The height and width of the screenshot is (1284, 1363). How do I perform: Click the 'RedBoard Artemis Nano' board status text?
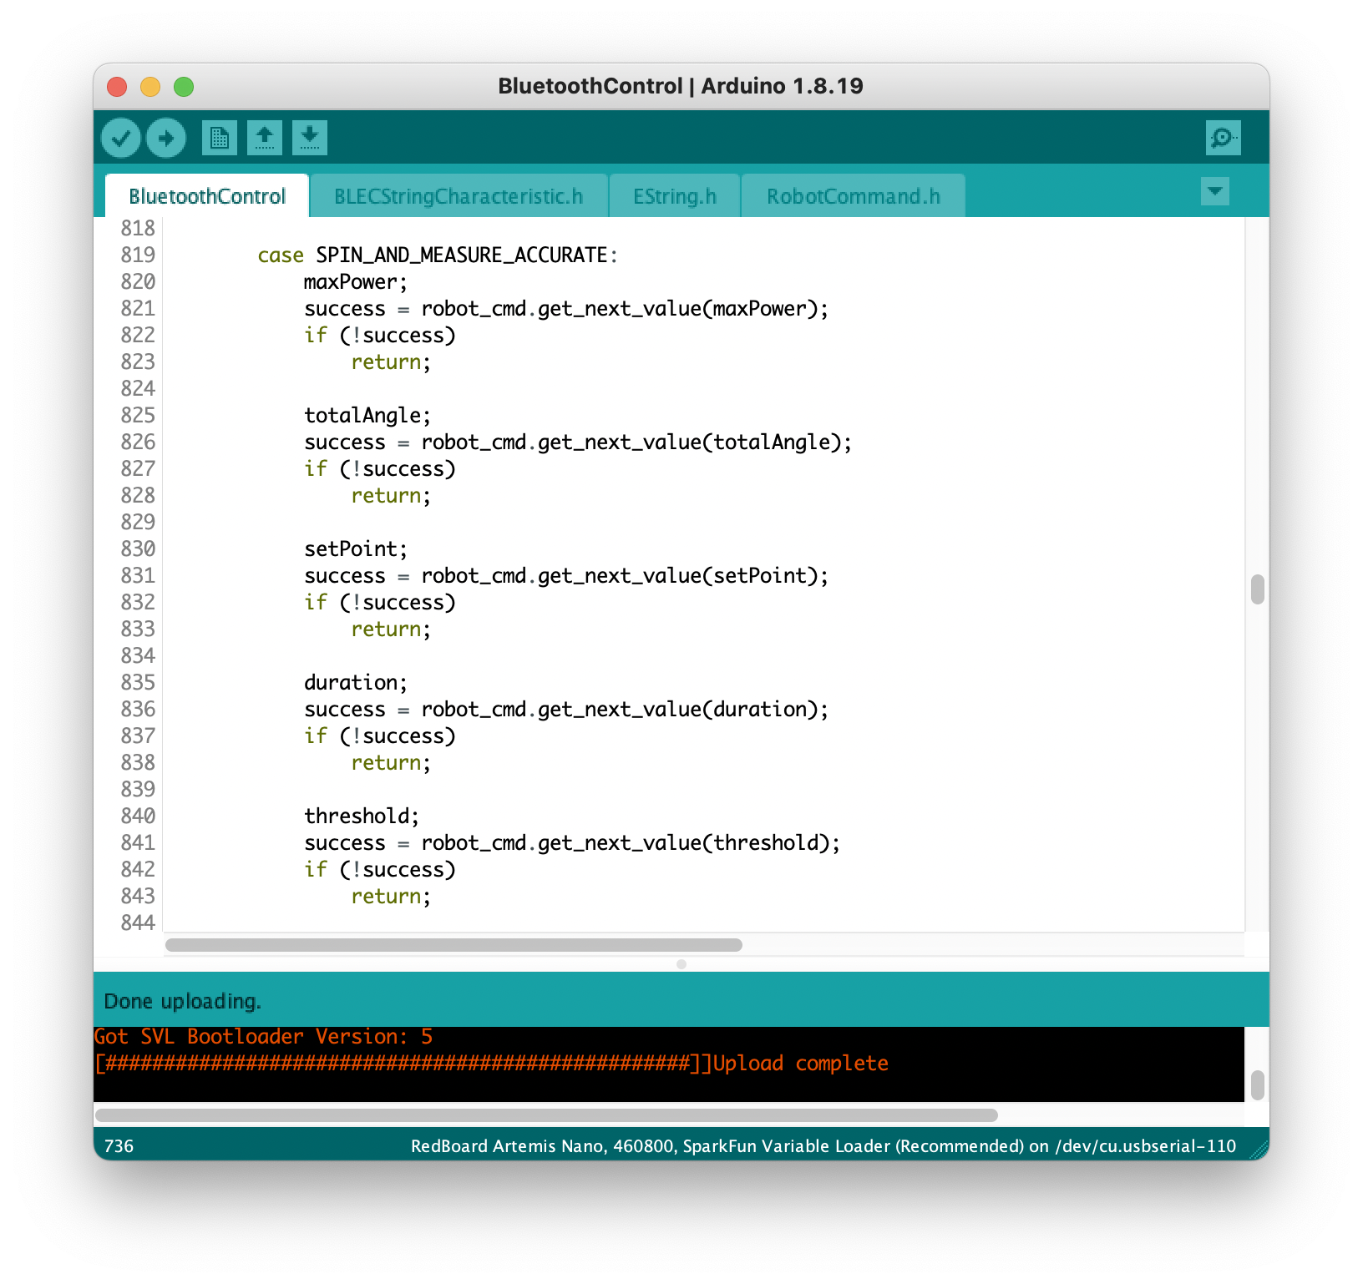coord(507,1146)
